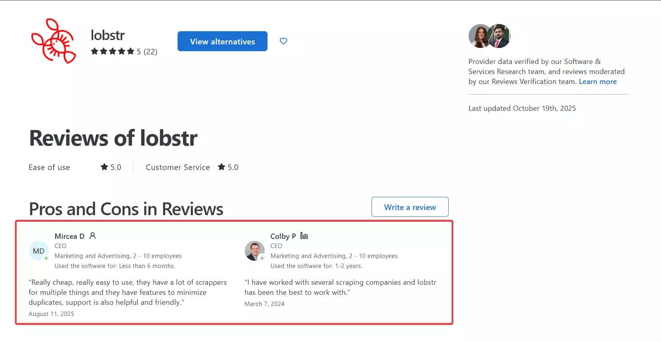Click Colby P's profile photo
Image resolution: width=661 pixels, height=342 pixels.
[x=255, y=251]
